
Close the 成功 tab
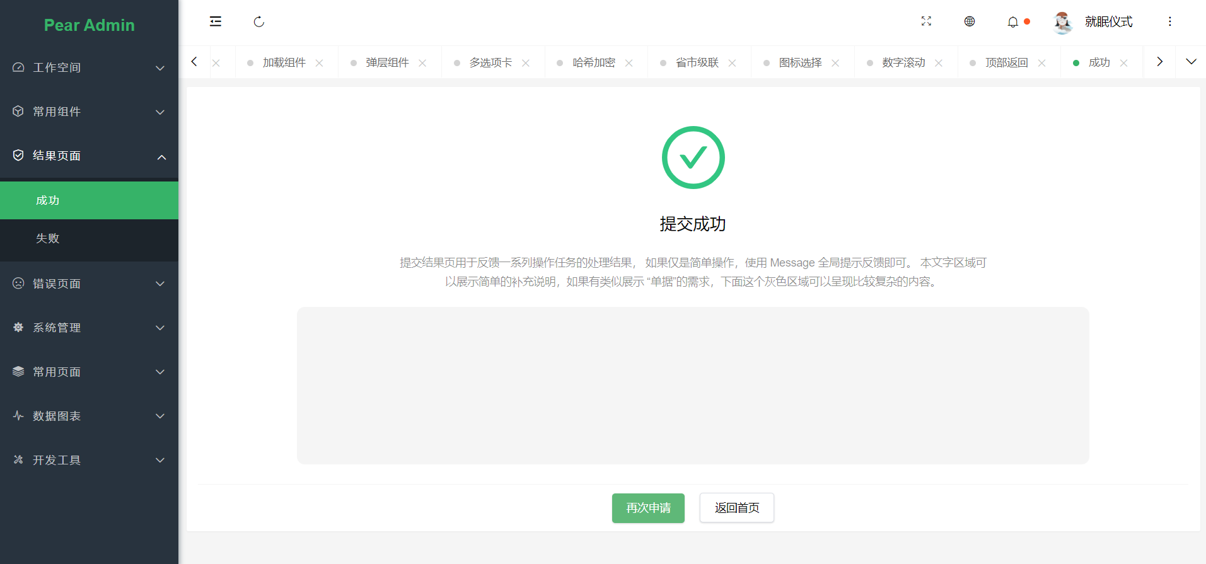tap(1123, 63)
